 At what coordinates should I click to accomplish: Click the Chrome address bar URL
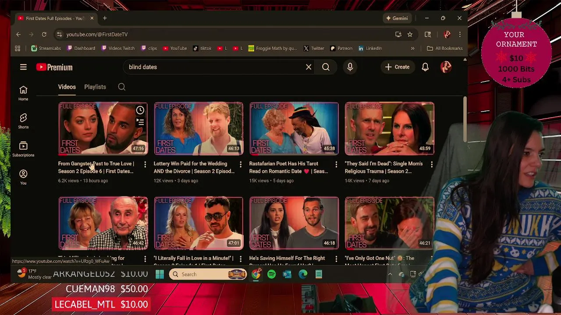(97, 34)
